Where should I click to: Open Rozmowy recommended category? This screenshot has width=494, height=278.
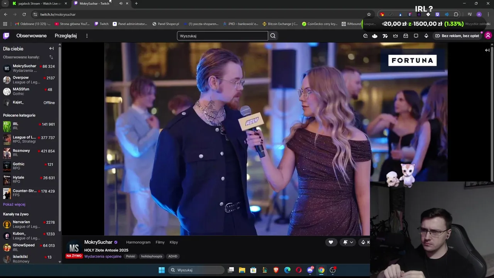point(29,153)
